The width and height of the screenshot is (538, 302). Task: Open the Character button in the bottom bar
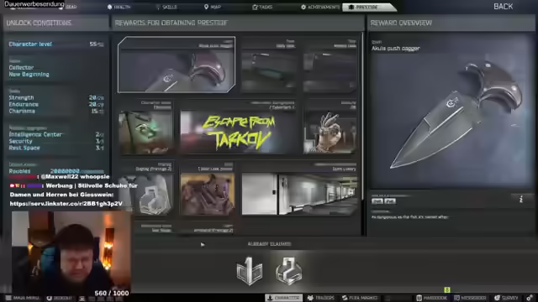pos(283,298)
